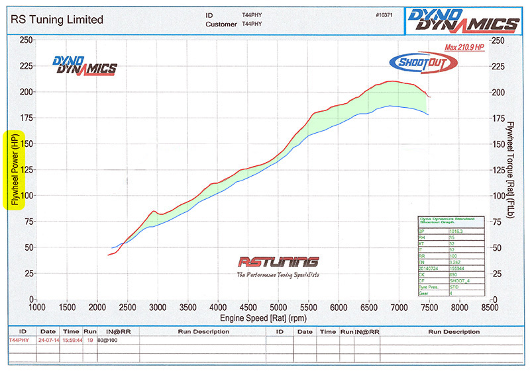530x371 pixels.
Task: Click 50 on the Flywheel Power axis
Action: pyautogui.click(x=28, y=247)
